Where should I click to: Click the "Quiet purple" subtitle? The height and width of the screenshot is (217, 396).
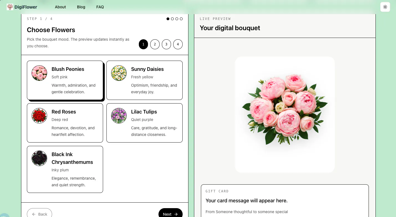[x=142, y=120]
